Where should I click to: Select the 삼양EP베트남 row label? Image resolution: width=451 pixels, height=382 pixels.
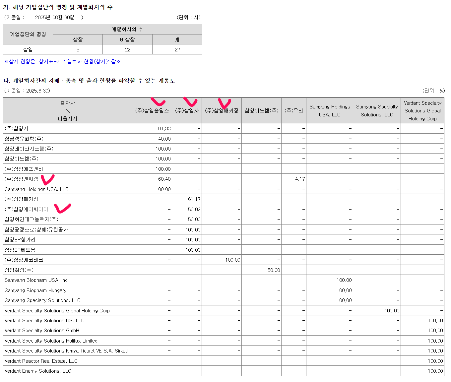point(20,250)
